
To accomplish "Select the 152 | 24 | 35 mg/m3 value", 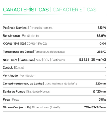I will [x=92, y=60].
